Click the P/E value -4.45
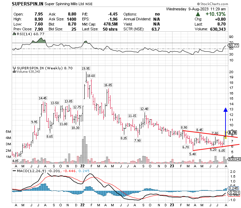The width and height of the screenshot is (241, 208). point(113,14)
